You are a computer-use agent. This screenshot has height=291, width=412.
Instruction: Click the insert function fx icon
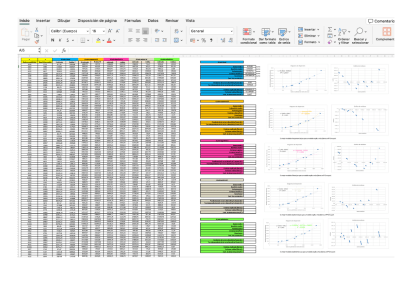(64, 51)
